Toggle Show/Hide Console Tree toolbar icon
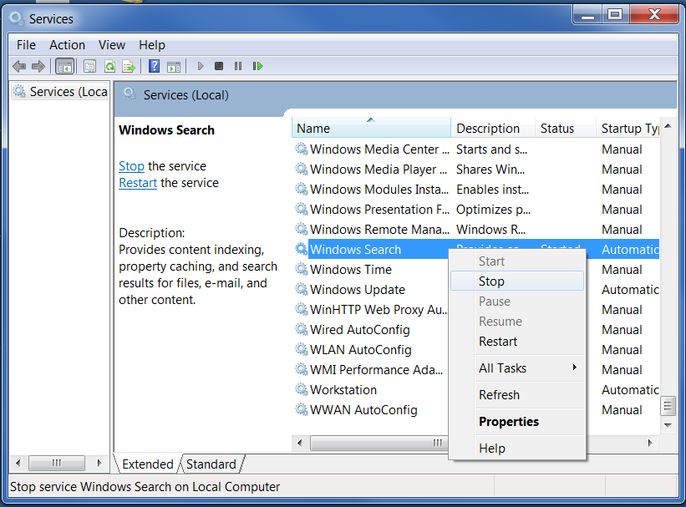 64,67
